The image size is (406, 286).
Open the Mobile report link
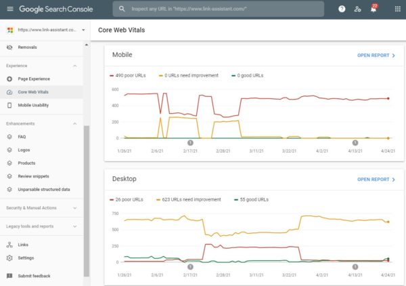[x=376, y=56]
